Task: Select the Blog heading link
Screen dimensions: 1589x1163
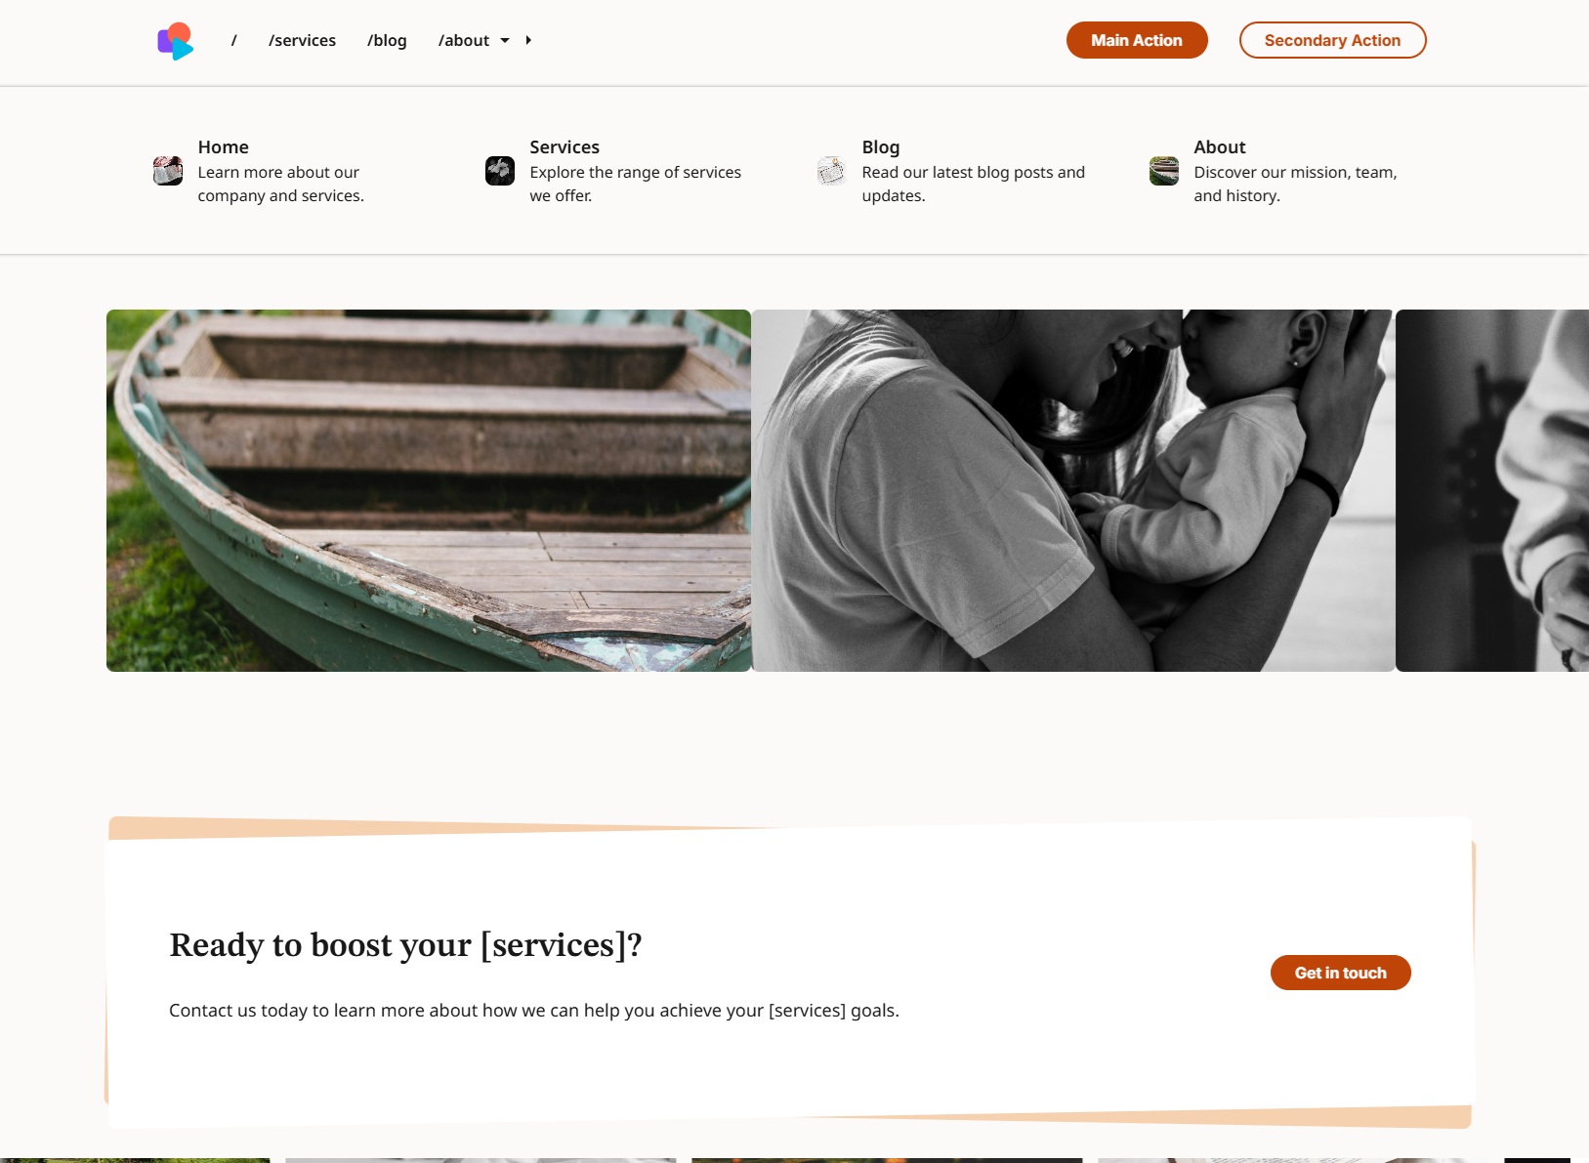Action: 881,147
